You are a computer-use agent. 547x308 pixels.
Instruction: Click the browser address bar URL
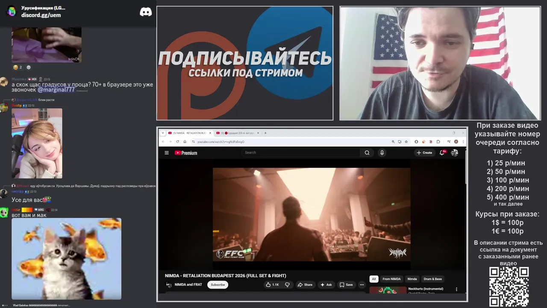[x=221, y=142]
